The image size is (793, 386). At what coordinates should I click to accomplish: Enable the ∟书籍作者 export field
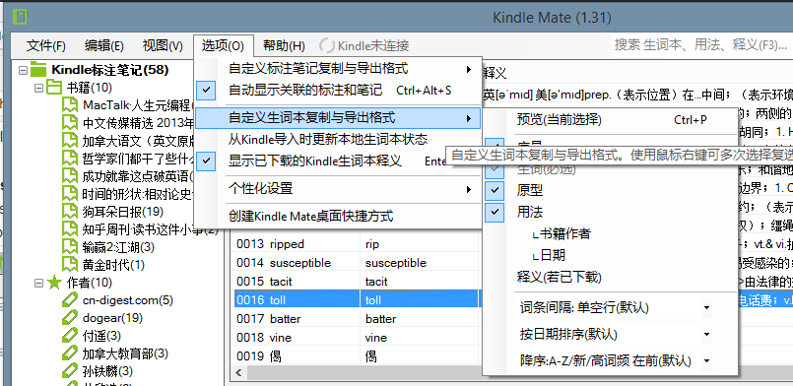click(561, 234)
